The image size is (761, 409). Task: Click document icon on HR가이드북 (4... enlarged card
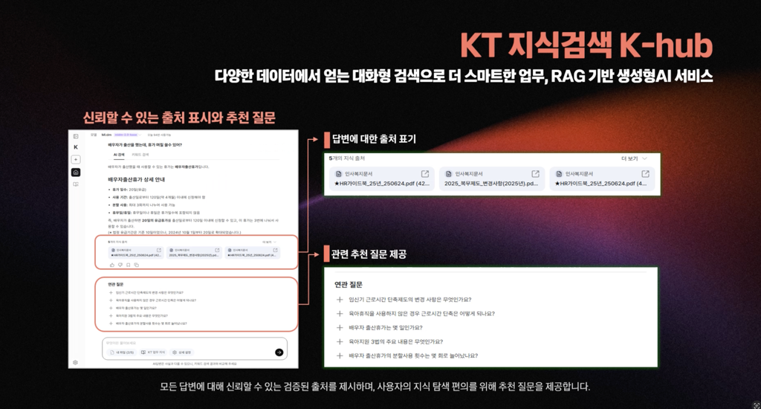pyautogui.click(x=559, y=174)
